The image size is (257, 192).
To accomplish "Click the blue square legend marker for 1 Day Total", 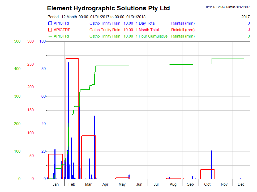I will 50,23.
